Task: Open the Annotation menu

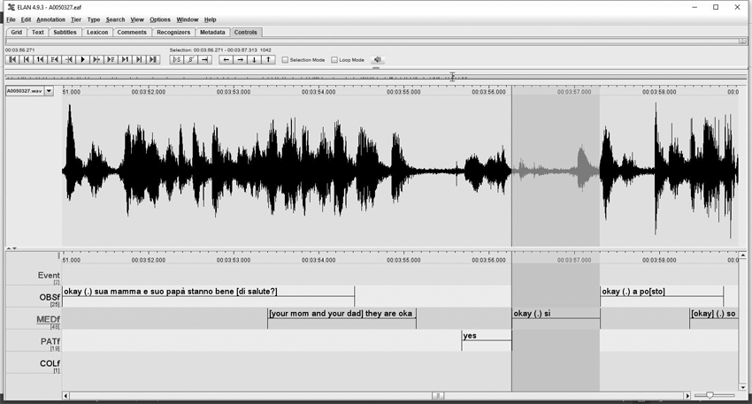Action: click(x=50, y=19)
